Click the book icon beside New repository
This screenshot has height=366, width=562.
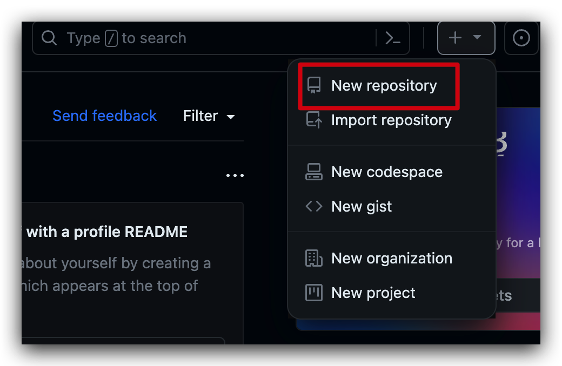(313, 85)
